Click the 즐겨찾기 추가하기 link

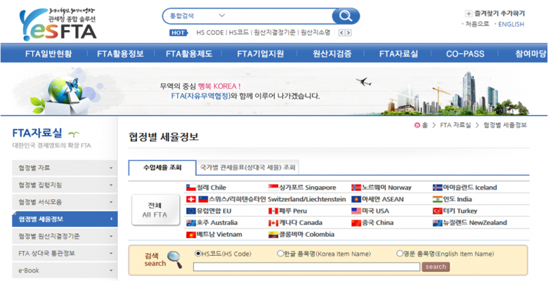tap(500, 14)
